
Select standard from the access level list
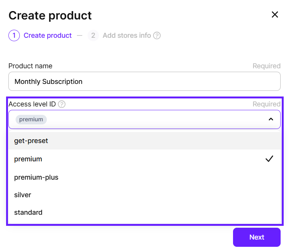coord(28,212)
